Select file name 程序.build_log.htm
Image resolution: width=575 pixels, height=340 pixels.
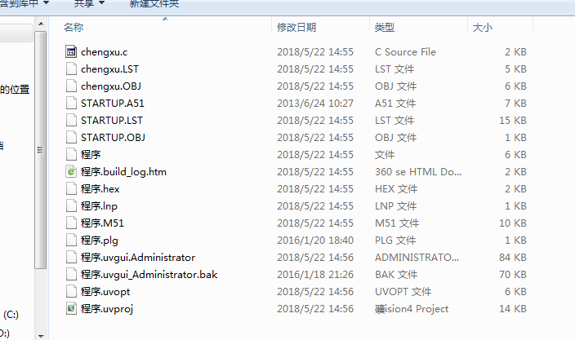pos(123,172)
